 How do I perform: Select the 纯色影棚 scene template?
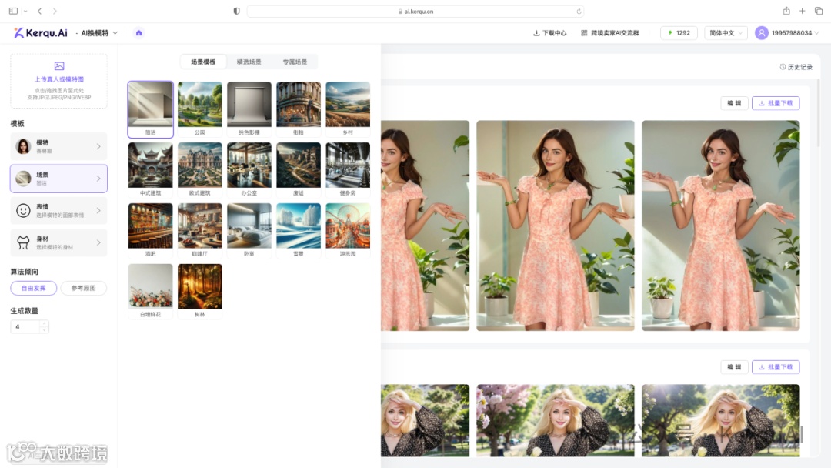249,109
